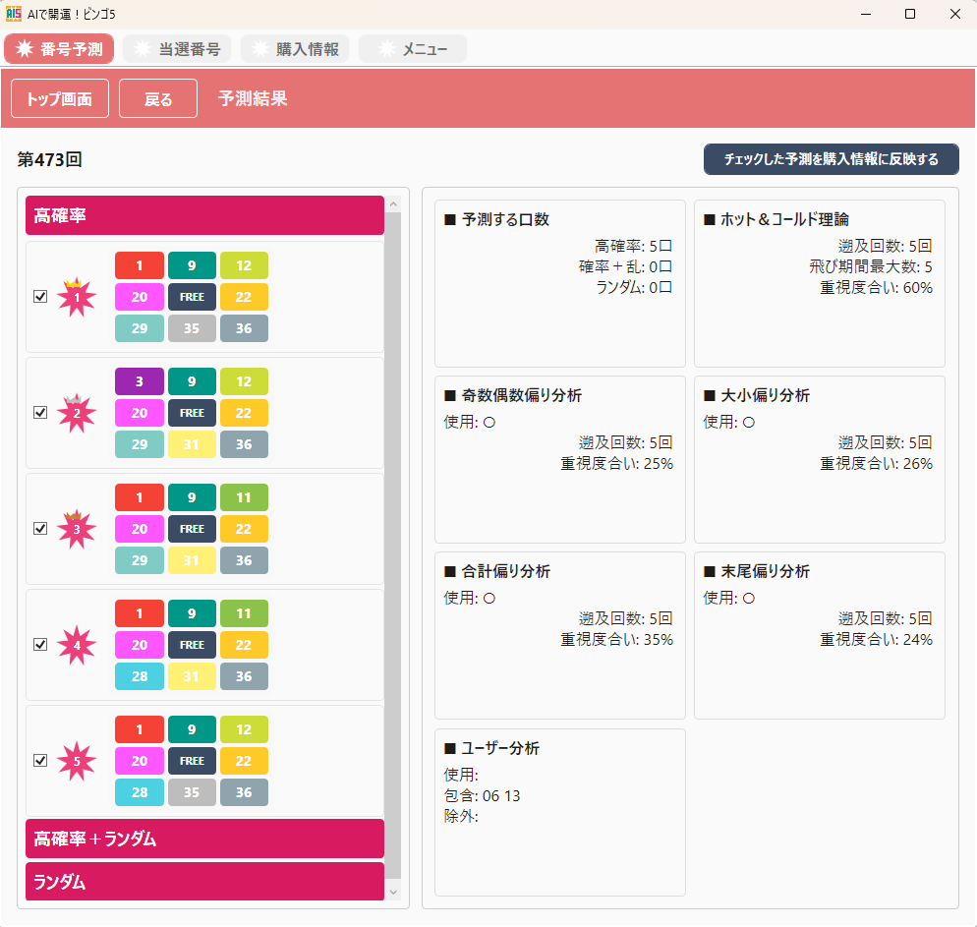Click the 飛び期間最大数: 5 value

point(871,266)
